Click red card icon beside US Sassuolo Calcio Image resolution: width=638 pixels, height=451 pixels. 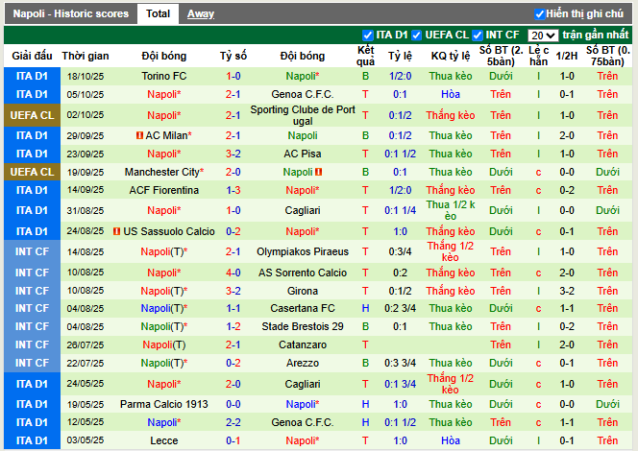pos(116,231)
